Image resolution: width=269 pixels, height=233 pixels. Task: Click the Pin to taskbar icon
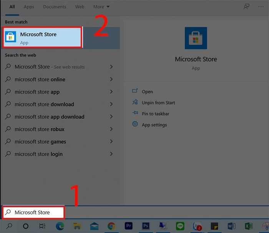click(135, 113)
